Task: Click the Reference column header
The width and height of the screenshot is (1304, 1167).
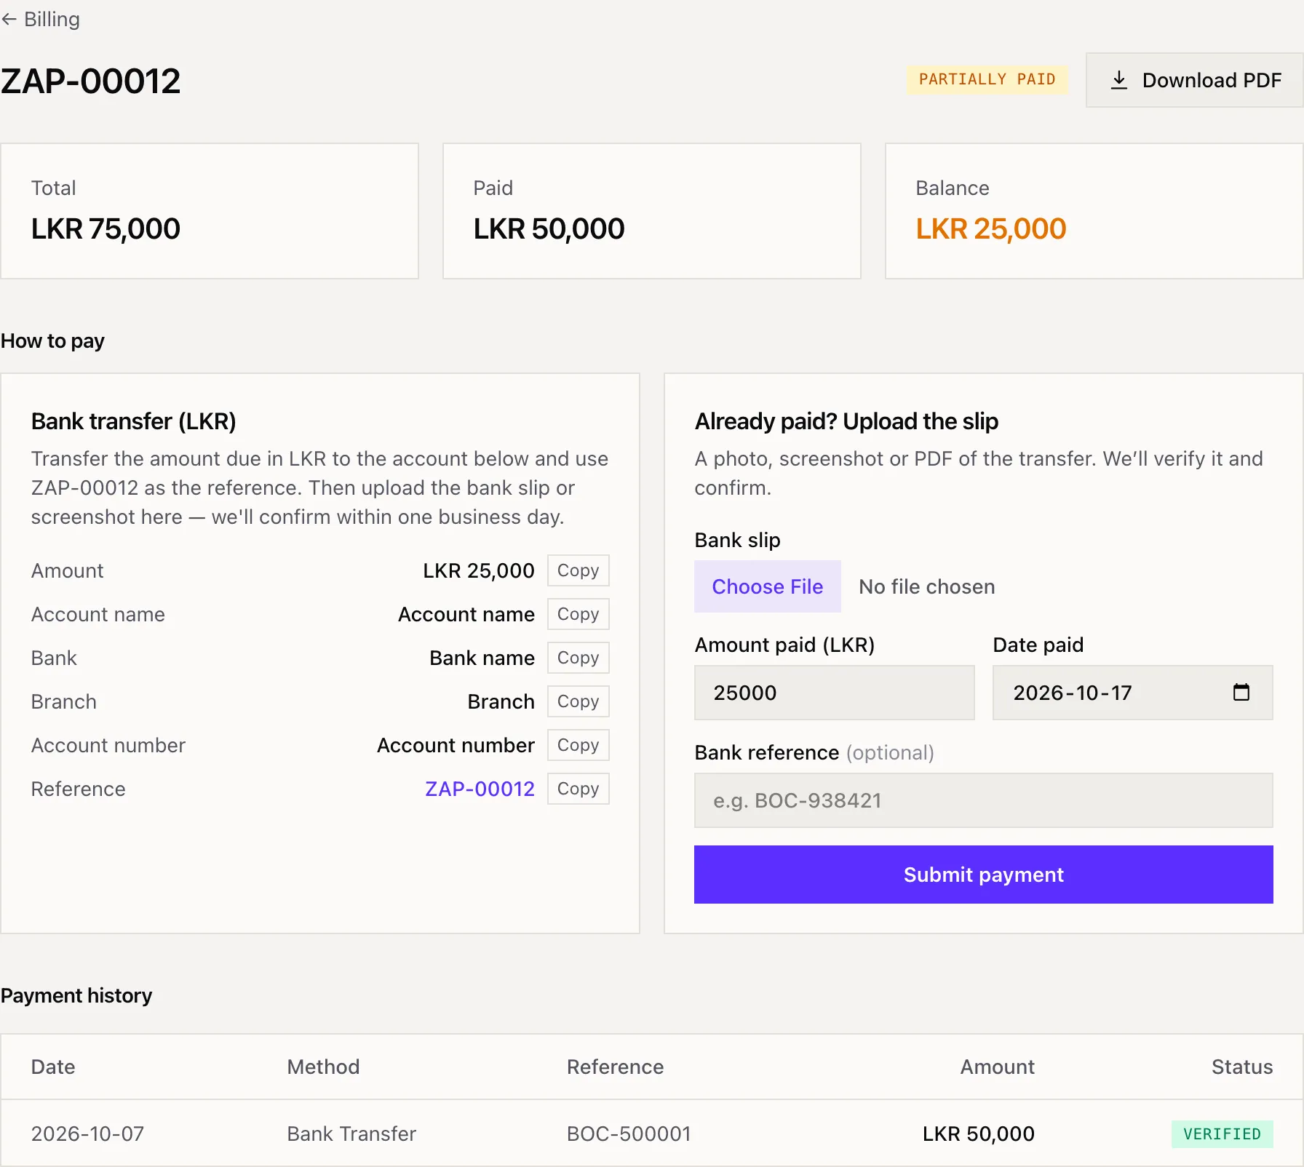Action: tap(615, 1067)
